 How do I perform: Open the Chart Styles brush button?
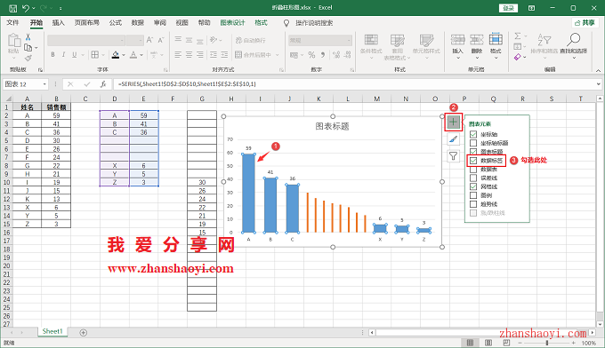coord(453,139)
